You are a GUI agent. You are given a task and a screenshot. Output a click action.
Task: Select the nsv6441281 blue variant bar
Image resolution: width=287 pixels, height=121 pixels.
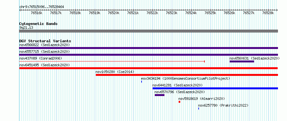(215, 88)
